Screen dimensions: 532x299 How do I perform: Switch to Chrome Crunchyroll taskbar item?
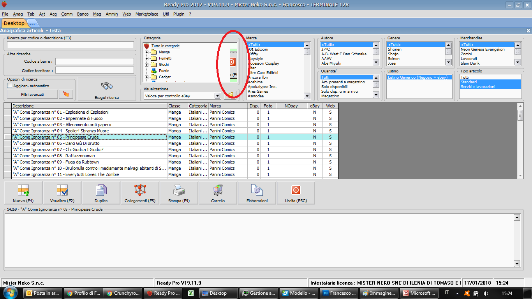124,293
